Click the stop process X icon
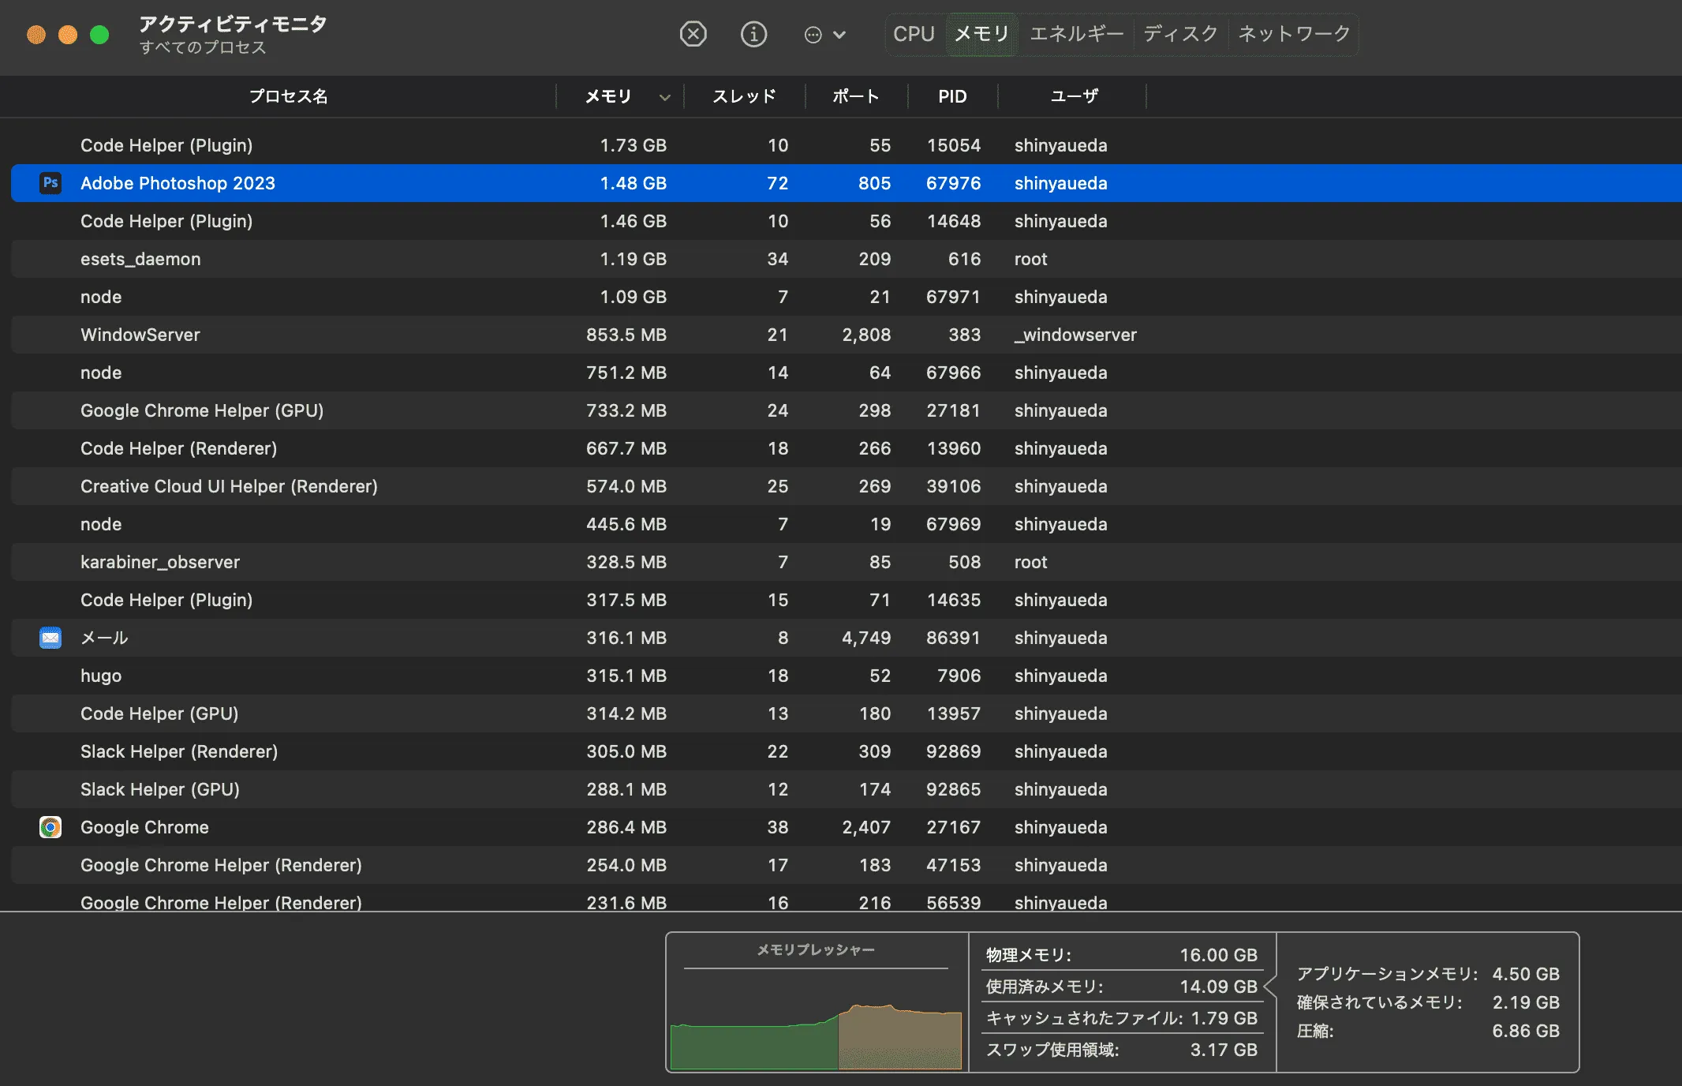The height and width of the screenshot is (1086, 1682). coord(693,34)
